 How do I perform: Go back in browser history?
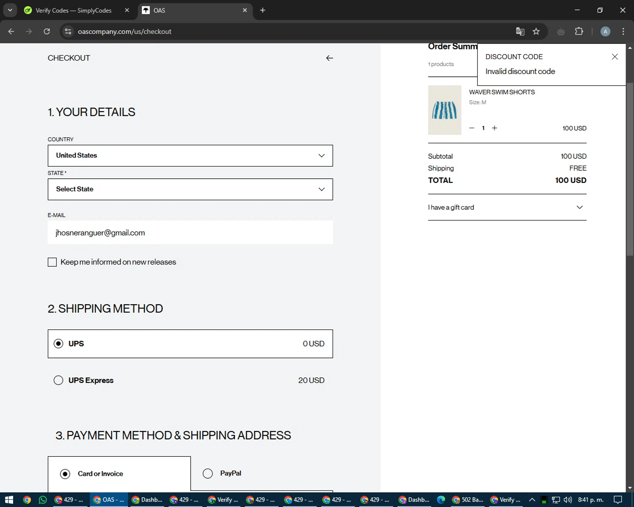[x=11, y=31]
